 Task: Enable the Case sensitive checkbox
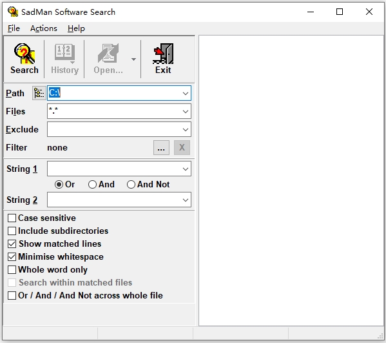pyautogui.click(x=12, y=218)
